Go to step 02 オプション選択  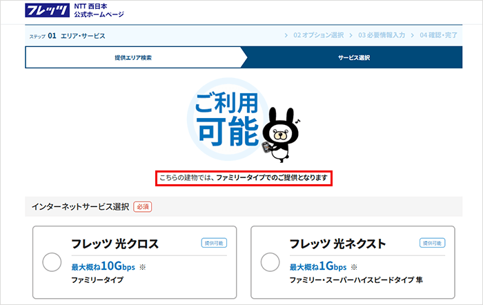pos(317,35)
